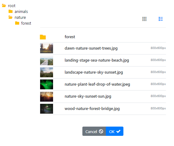Switch to grid view icon
Screen dimensions: 174x146
pos(144,19)
